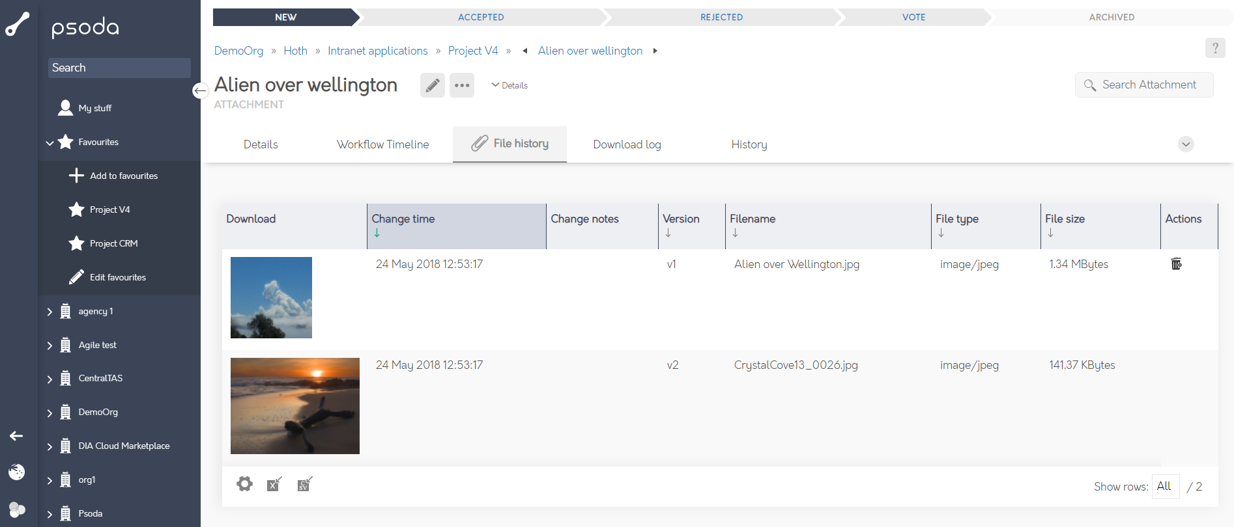Sort table by Version column
Image resolution: width=1234 pixels, height=527 pixels.
click(680, 219)
